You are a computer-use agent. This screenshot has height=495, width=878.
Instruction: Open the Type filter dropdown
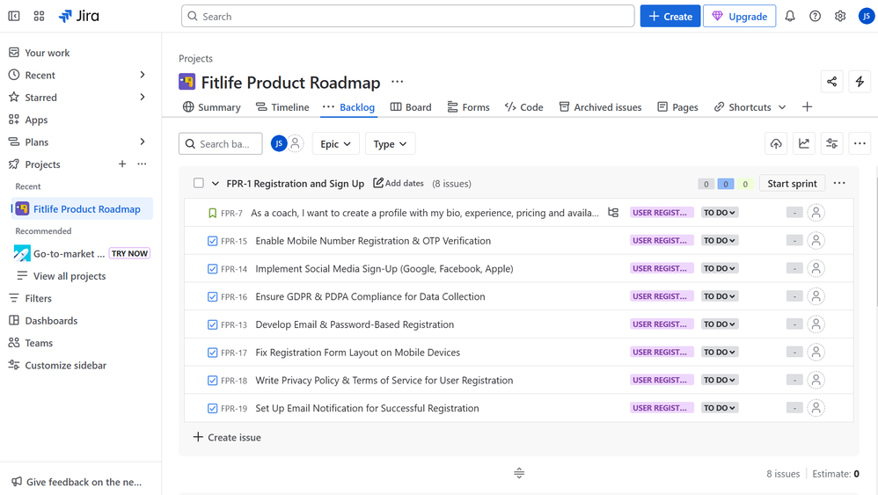click(x=390, y=143)
